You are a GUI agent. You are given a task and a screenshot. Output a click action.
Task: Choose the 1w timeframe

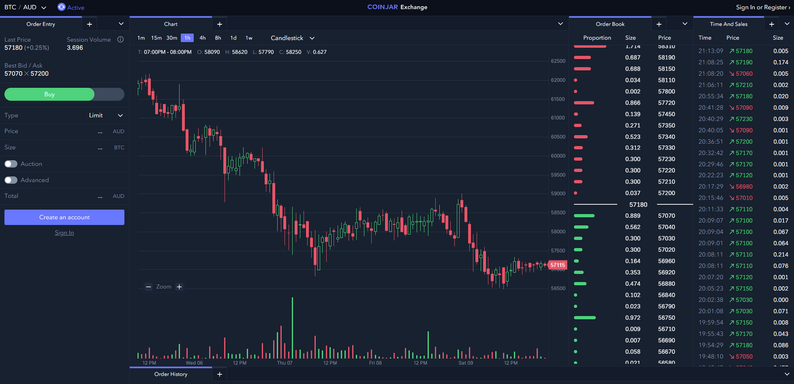click(x=249, y=38)
